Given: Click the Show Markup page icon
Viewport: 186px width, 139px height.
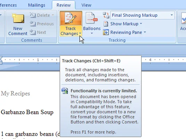Looking at the screenshot, I should pyautogui.click(x=106, y=24).
